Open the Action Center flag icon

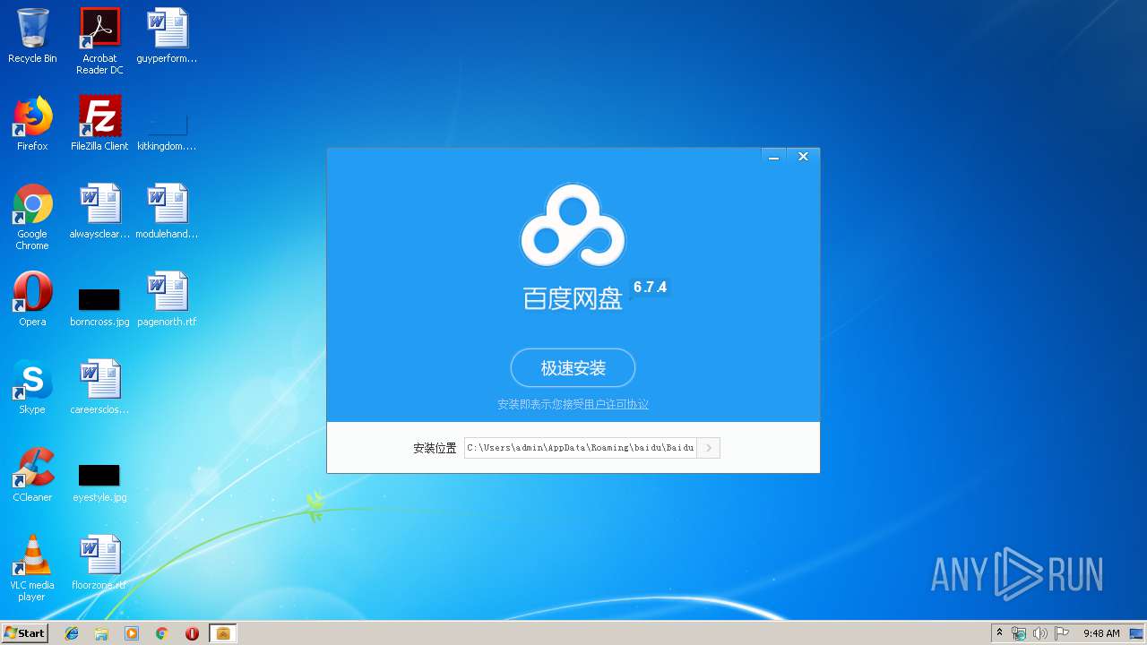tap(1062, 633)
